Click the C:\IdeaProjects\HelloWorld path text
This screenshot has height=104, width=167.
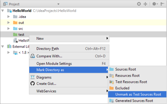pyautogui.click(x=55, y=11)
